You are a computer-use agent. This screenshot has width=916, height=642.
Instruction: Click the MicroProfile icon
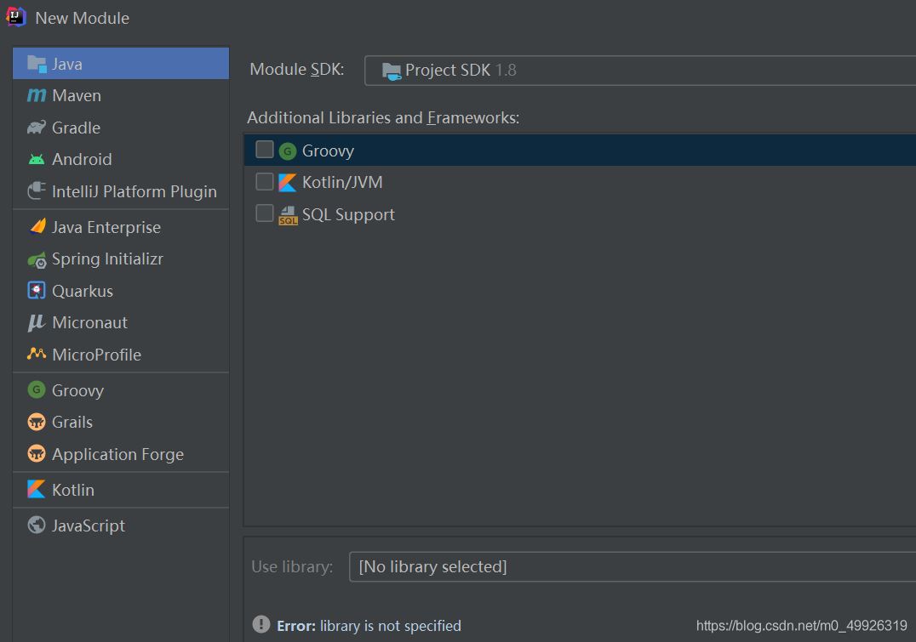point(37,354)
